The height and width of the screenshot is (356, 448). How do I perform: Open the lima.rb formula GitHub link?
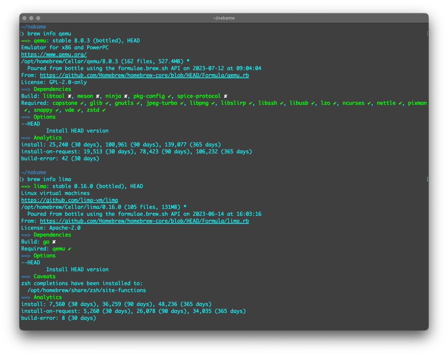pyautogui.click(x=144, y=221)
